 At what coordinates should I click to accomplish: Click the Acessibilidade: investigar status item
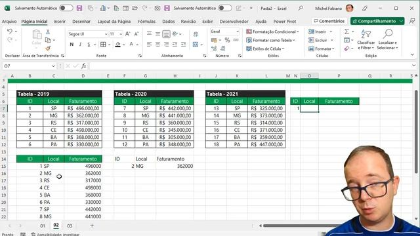coord(55,234)
